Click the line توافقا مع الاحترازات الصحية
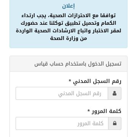The image size is (137, 137). tap(68, 16)
